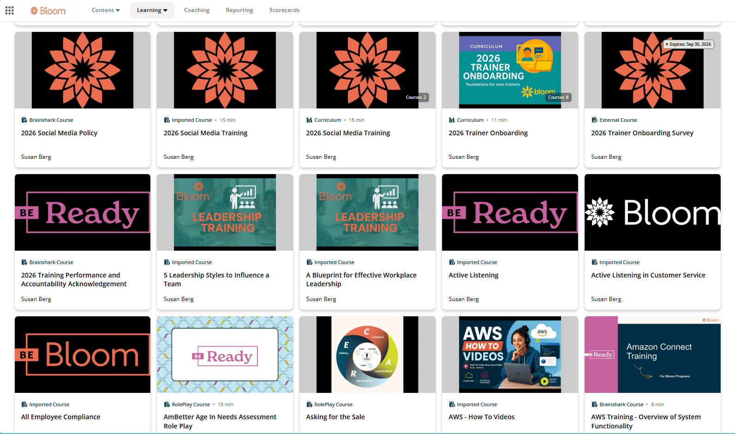This screenshot has height=434, width=735.
Task: Select the 2026 Trainer Onboarding curriculum thumbnail
Action: tap(510, 70)
